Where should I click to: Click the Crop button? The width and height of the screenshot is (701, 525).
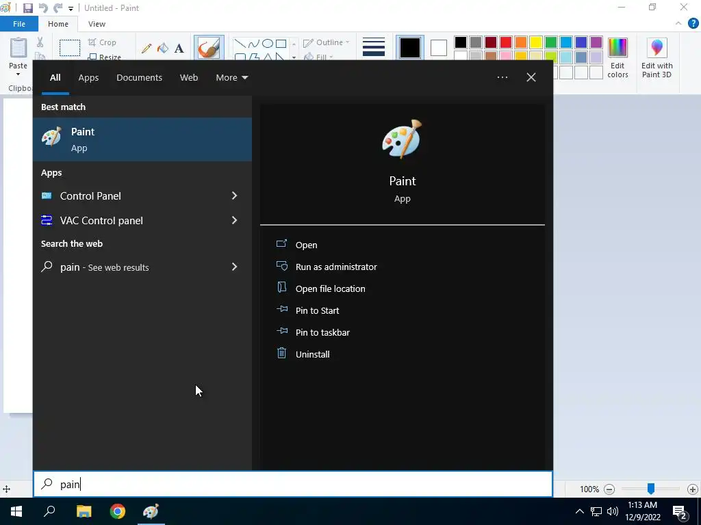[103, 42]
